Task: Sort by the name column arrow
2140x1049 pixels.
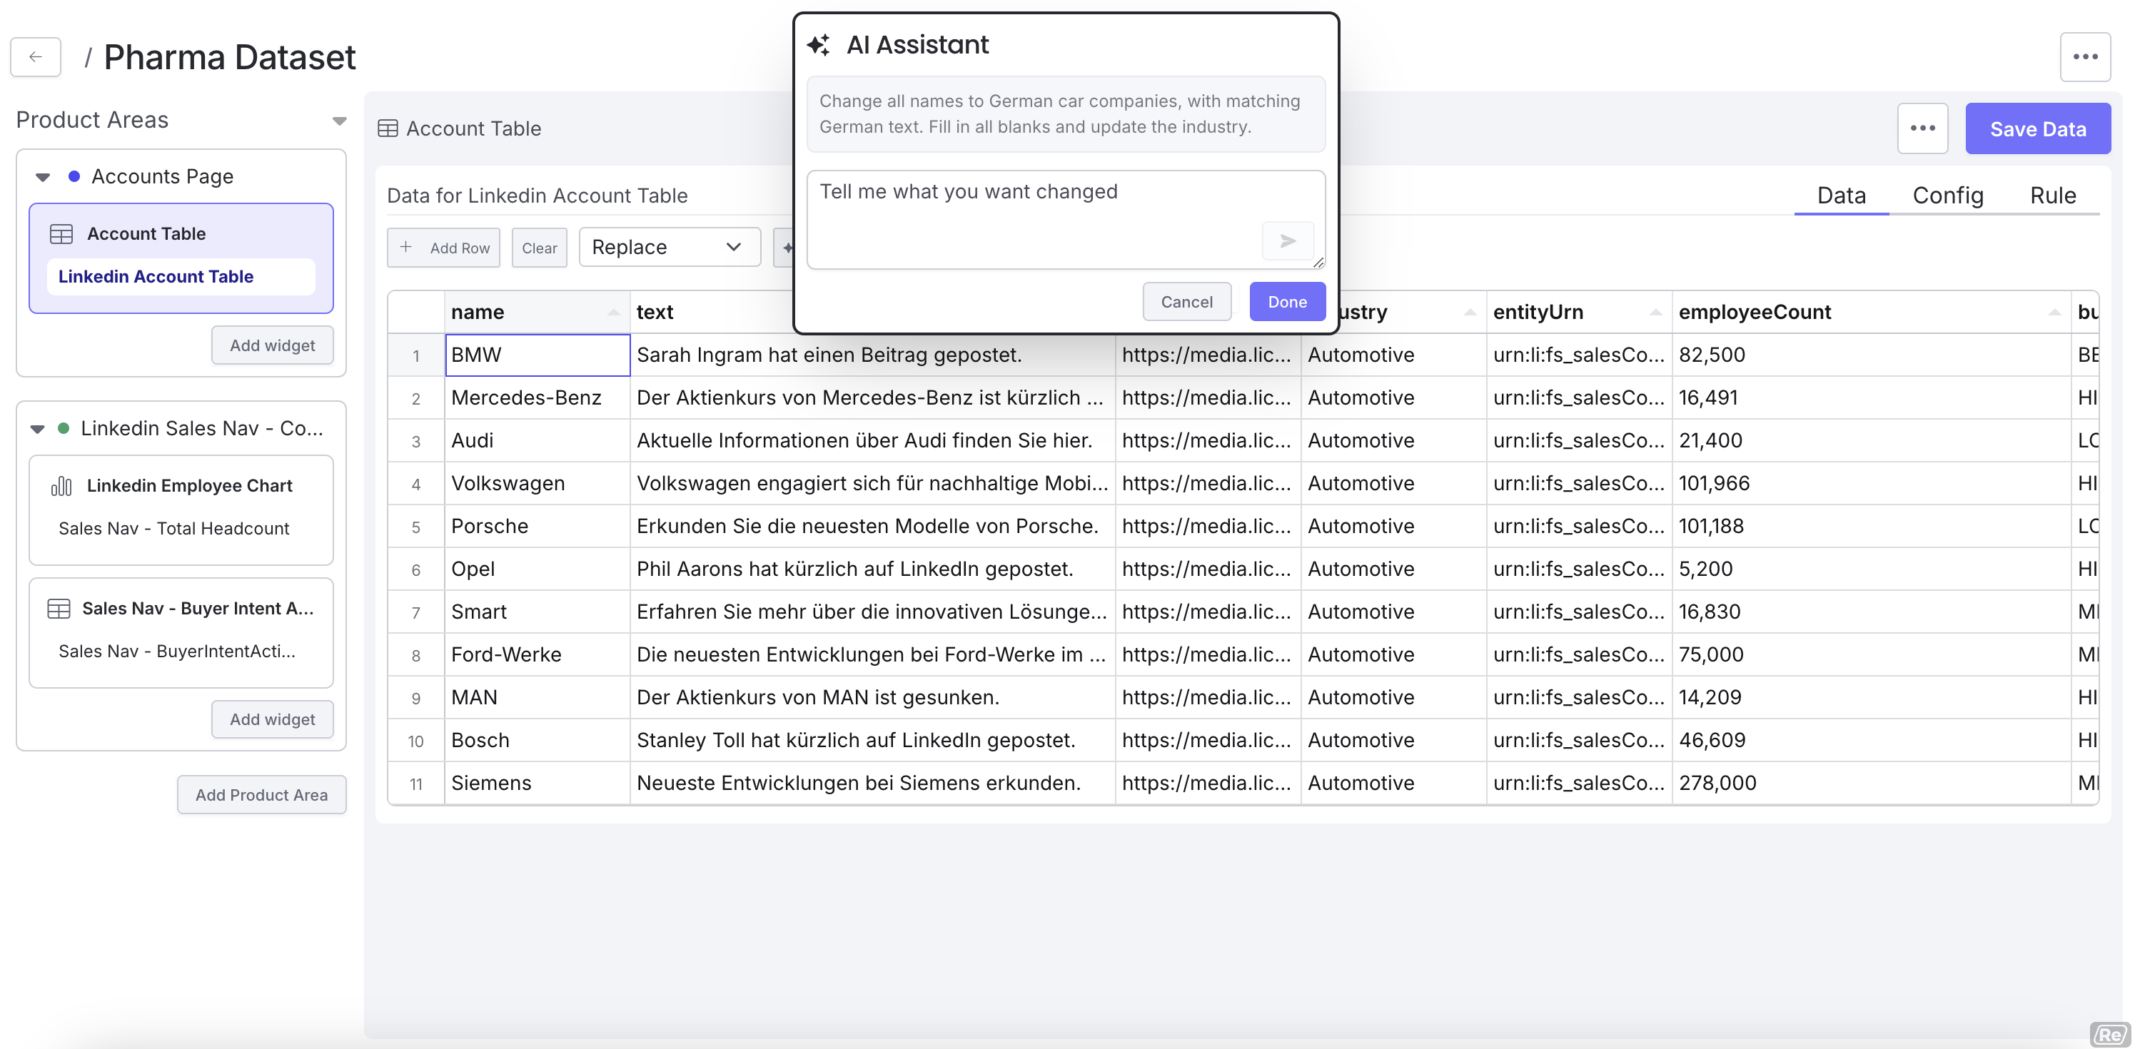Action: pyautogui.click(x=613, y=313)
